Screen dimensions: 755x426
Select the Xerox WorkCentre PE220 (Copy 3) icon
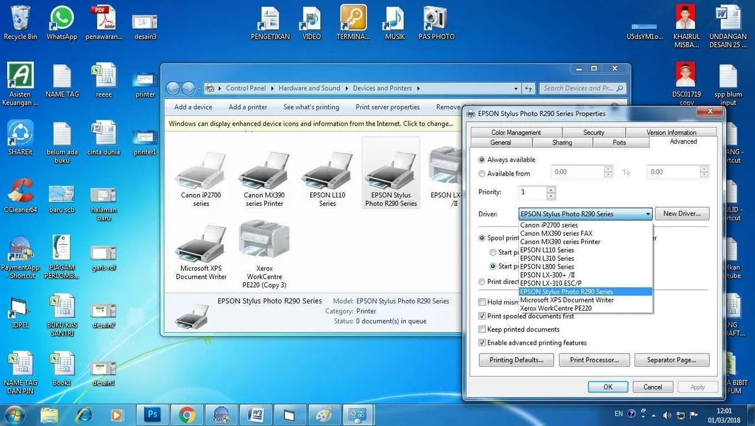(264, 255)
